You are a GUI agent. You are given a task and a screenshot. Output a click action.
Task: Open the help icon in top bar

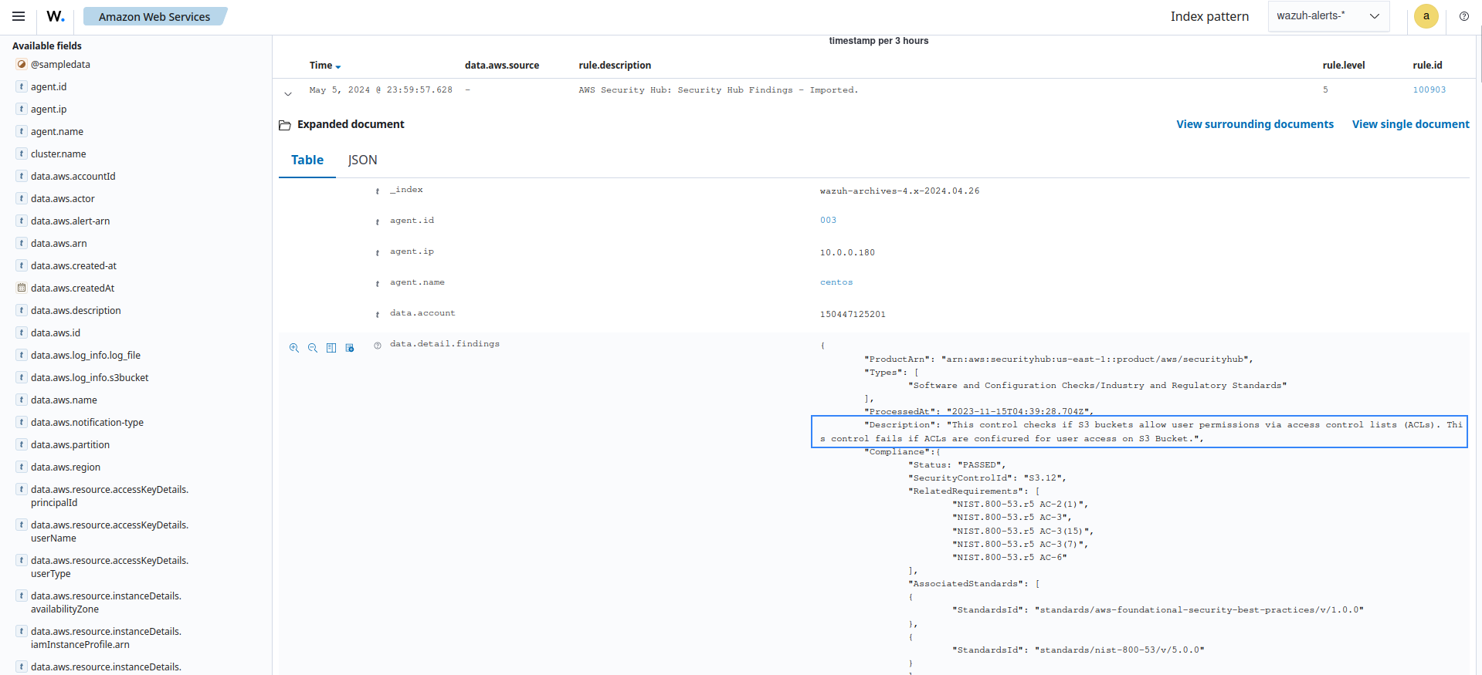pos(1463,16)
